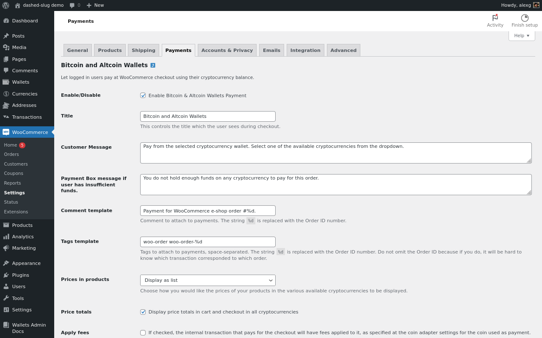Click the Wallets sidebar icon

6,82
